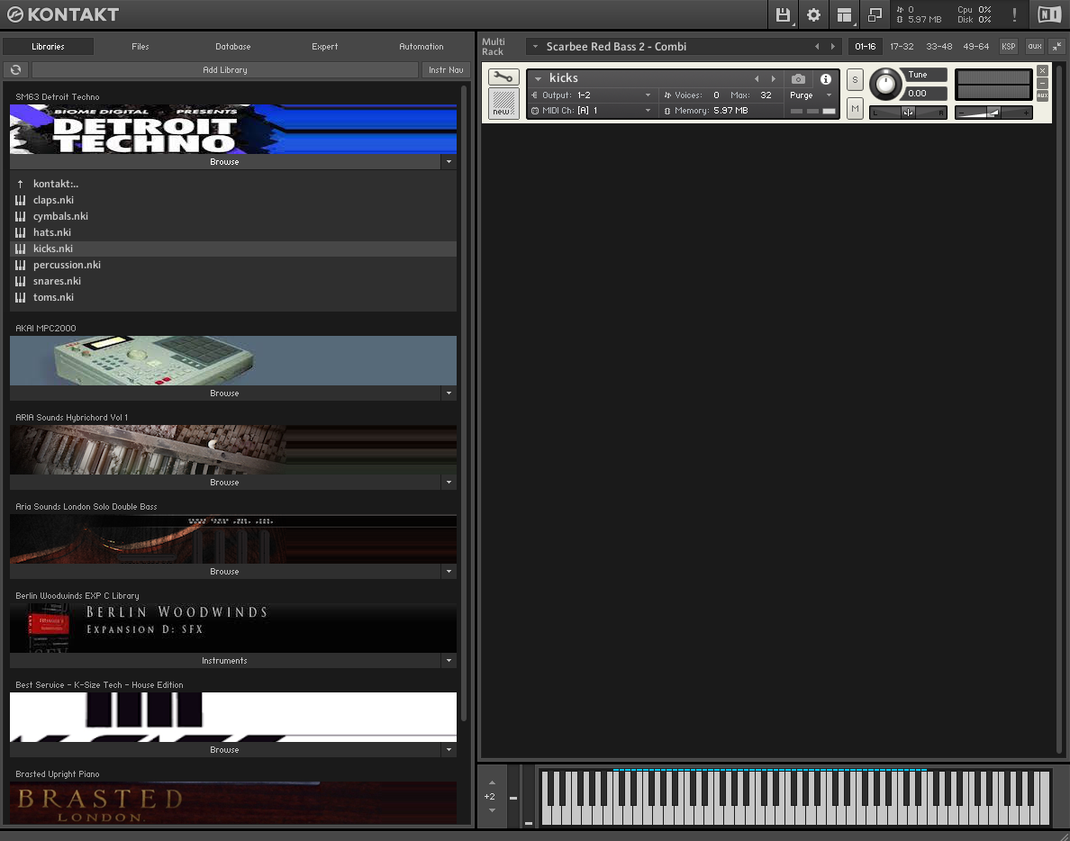
Task: Open the Hybrichord Vol 1 library options arrow
Action: coord(449,483)
